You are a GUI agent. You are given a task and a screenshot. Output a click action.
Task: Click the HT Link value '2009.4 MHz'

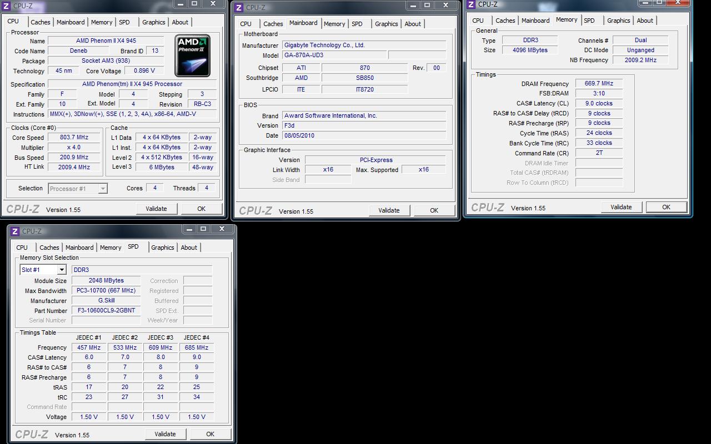[74, 167]
